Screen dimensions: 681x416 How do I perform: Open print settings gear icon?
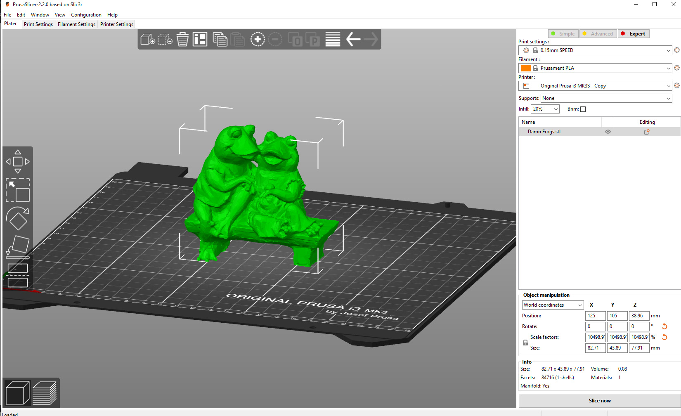click(677, 50)
